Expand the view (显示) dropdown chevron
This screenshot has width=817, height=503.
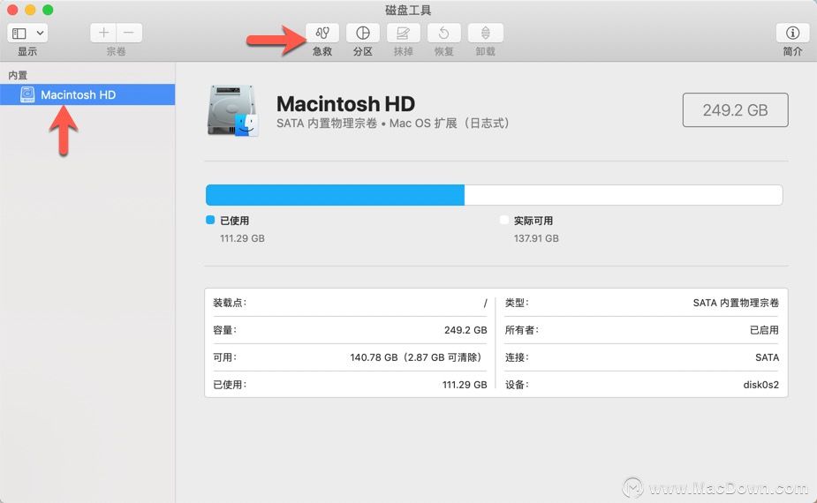pos(40,34)
